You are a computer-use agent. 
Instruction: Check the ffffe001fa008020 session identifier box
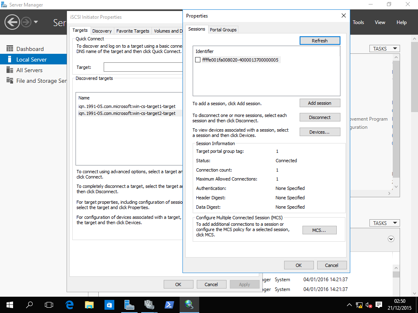click(x=198, y=60)
